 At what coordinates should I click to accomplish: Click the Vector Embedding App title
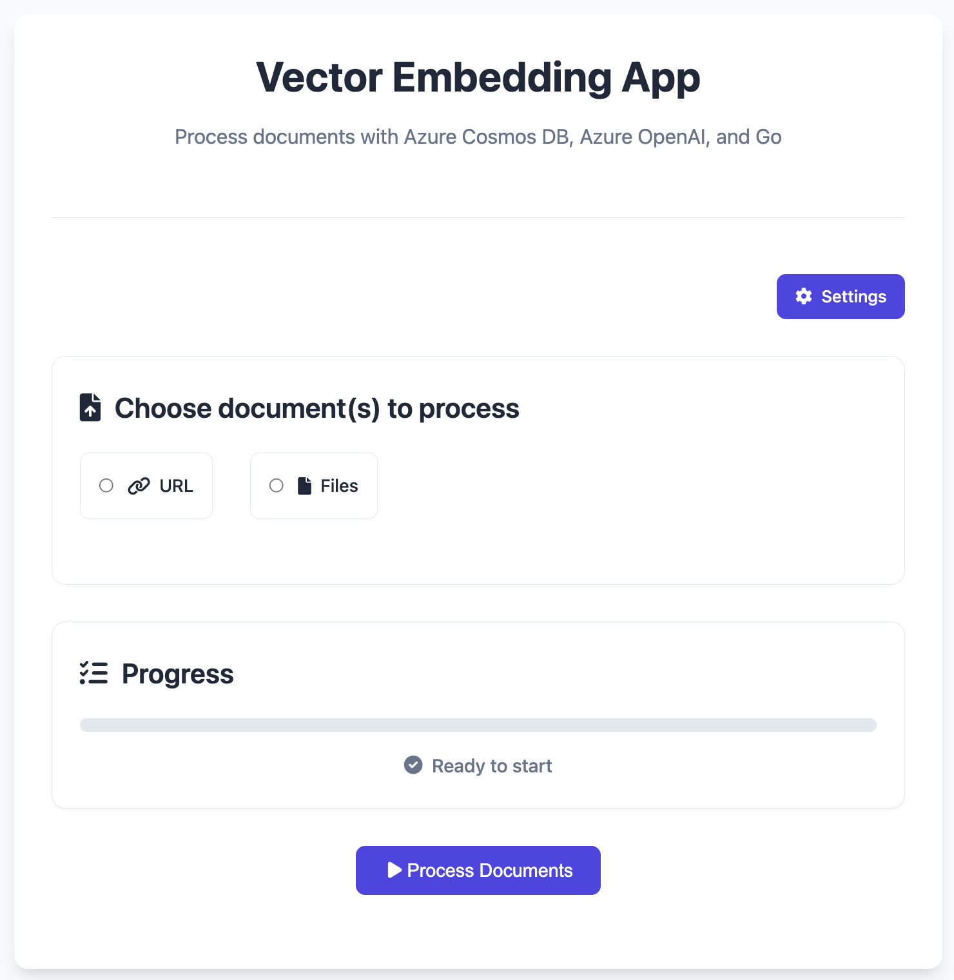[478, 77]
